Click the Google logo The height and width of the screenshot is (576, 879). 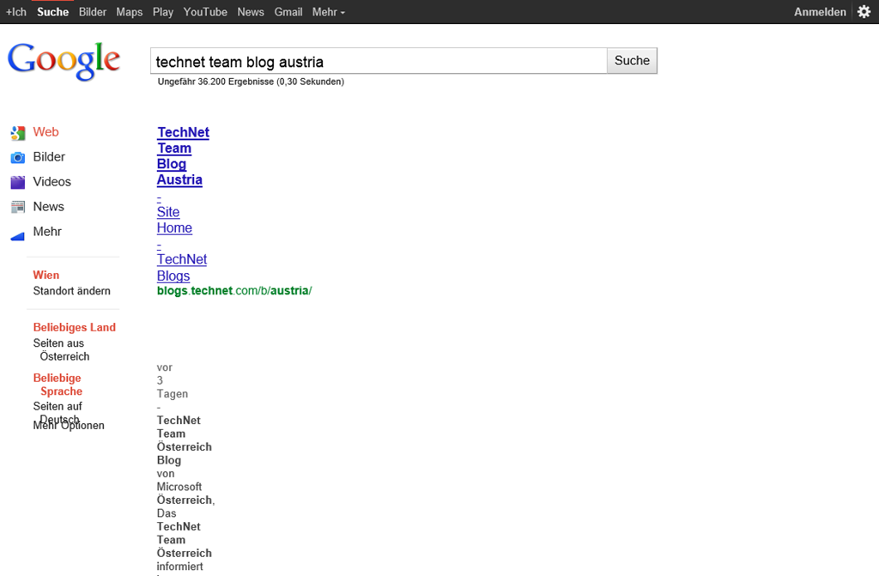[64, 61]
